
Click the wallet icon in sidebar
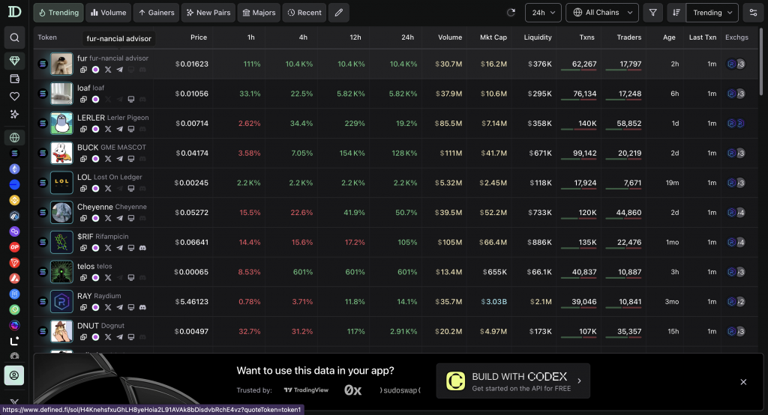coord(14,79)
